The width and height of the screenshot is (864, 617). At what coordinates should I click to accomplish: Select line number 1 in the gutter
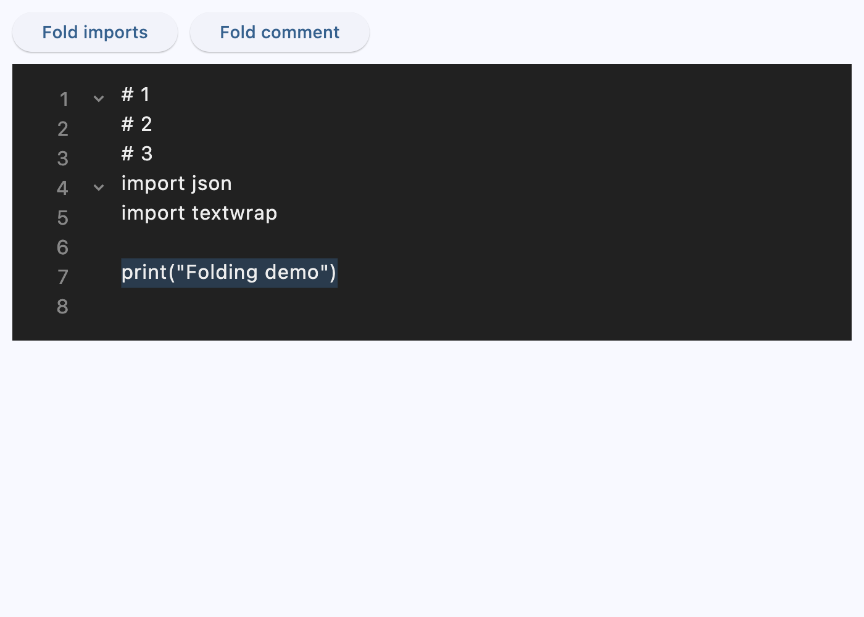[63, 99]
